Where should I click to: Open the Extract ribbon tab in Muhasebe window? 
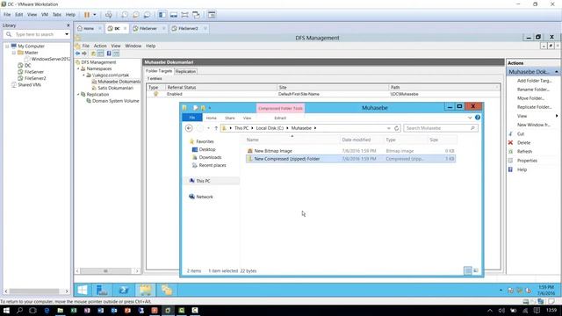(x=280, y=118)
